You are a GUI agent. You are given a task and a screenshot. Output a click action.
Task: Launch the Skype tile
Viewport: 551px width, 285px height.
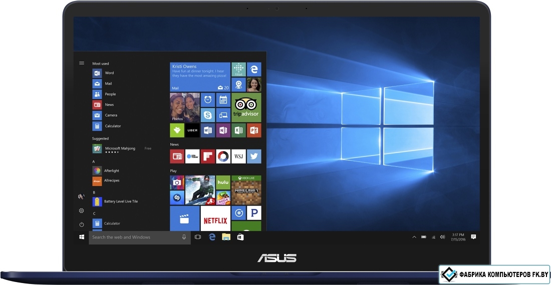coord(208,115)
